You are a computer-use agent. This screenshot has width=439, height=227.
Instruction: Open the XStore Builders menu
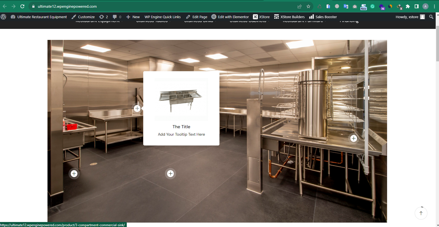[289, 17]
